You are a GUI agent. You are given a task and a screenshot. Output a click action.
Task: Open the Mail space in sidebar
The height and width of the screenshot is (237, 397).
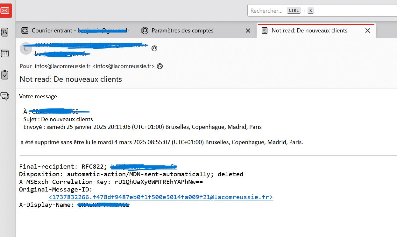pyautogui.click(x=5, y=10)
